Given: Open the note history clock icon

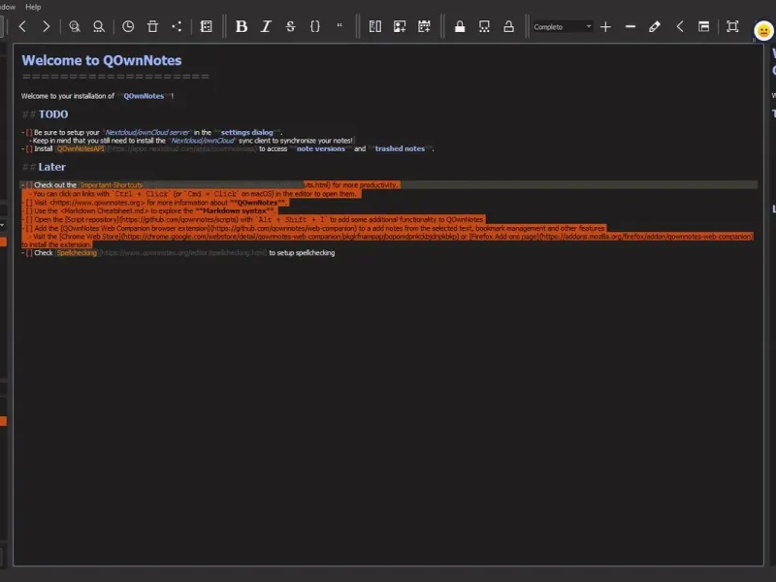Looking at the screenshot, I should 128,26.
